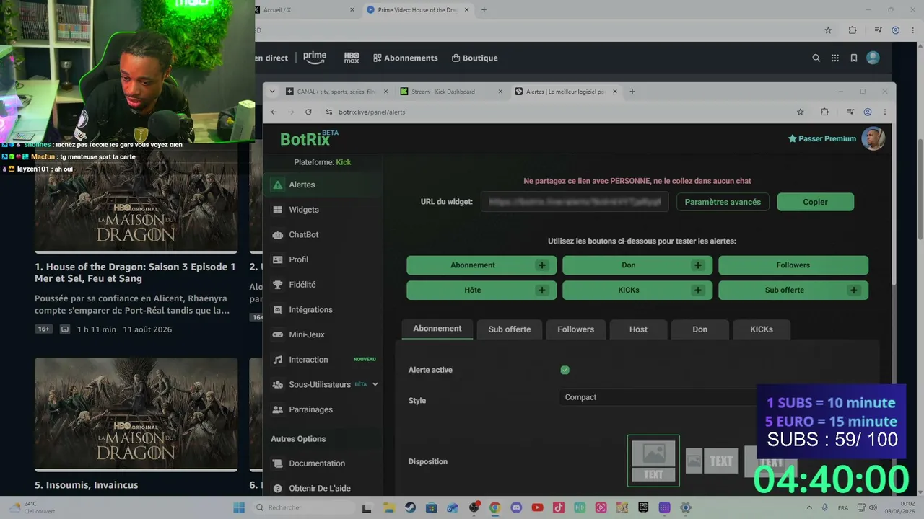
Task: Open Prime Video search magnifier
Action: [x=816, y=58]
